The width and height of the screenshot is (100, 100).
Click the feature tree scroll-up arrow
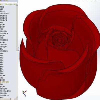pyautogui.click(x=17, y=5)
